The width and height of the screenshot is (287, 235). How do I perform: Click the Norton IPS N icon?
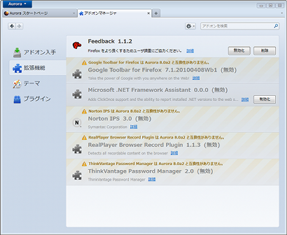coord(77,123)
